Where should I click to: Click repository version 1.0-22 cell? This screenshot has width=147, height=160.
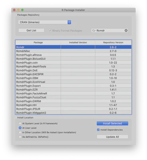(x=113, y=62)
